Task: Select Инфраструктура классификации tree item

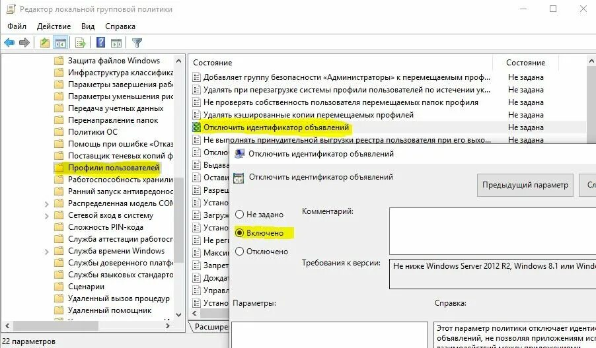Action: 120,73
